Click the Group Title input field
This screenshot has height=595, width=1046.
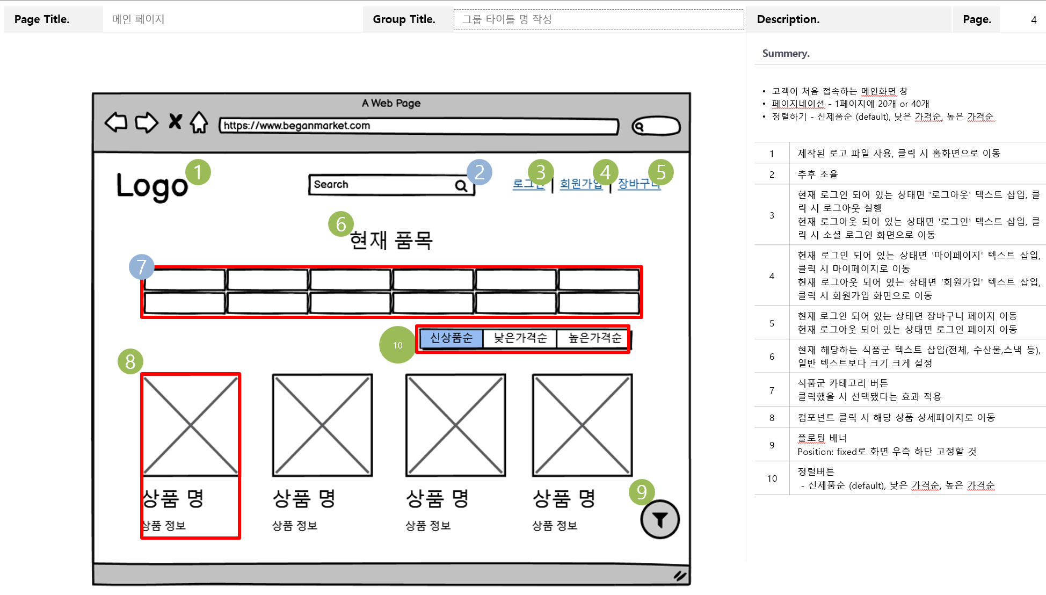coord(599,19)
